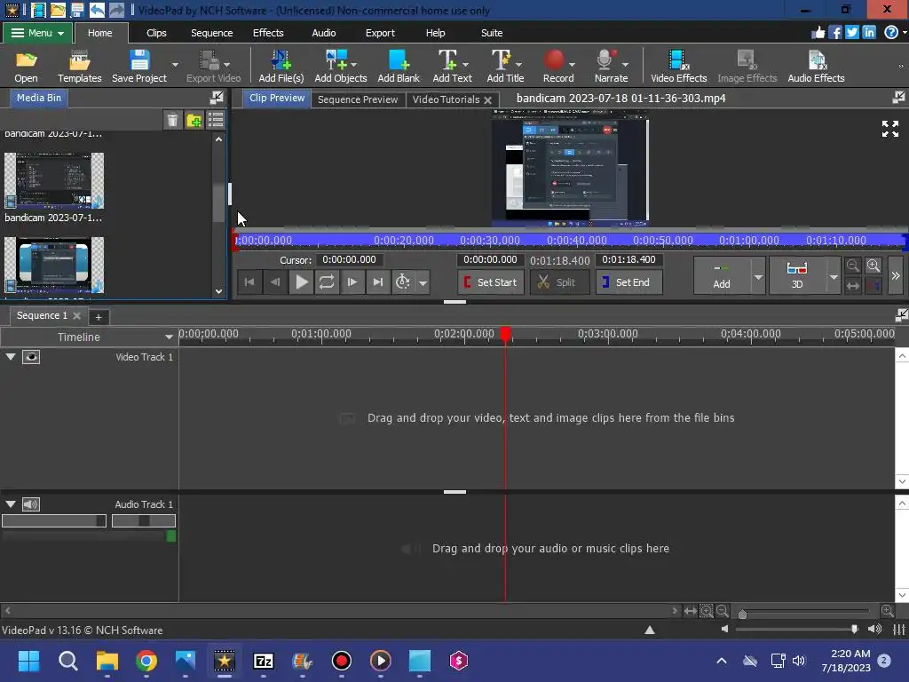909x682 pixels.
Task: Click the Split button
Action: 559,282
